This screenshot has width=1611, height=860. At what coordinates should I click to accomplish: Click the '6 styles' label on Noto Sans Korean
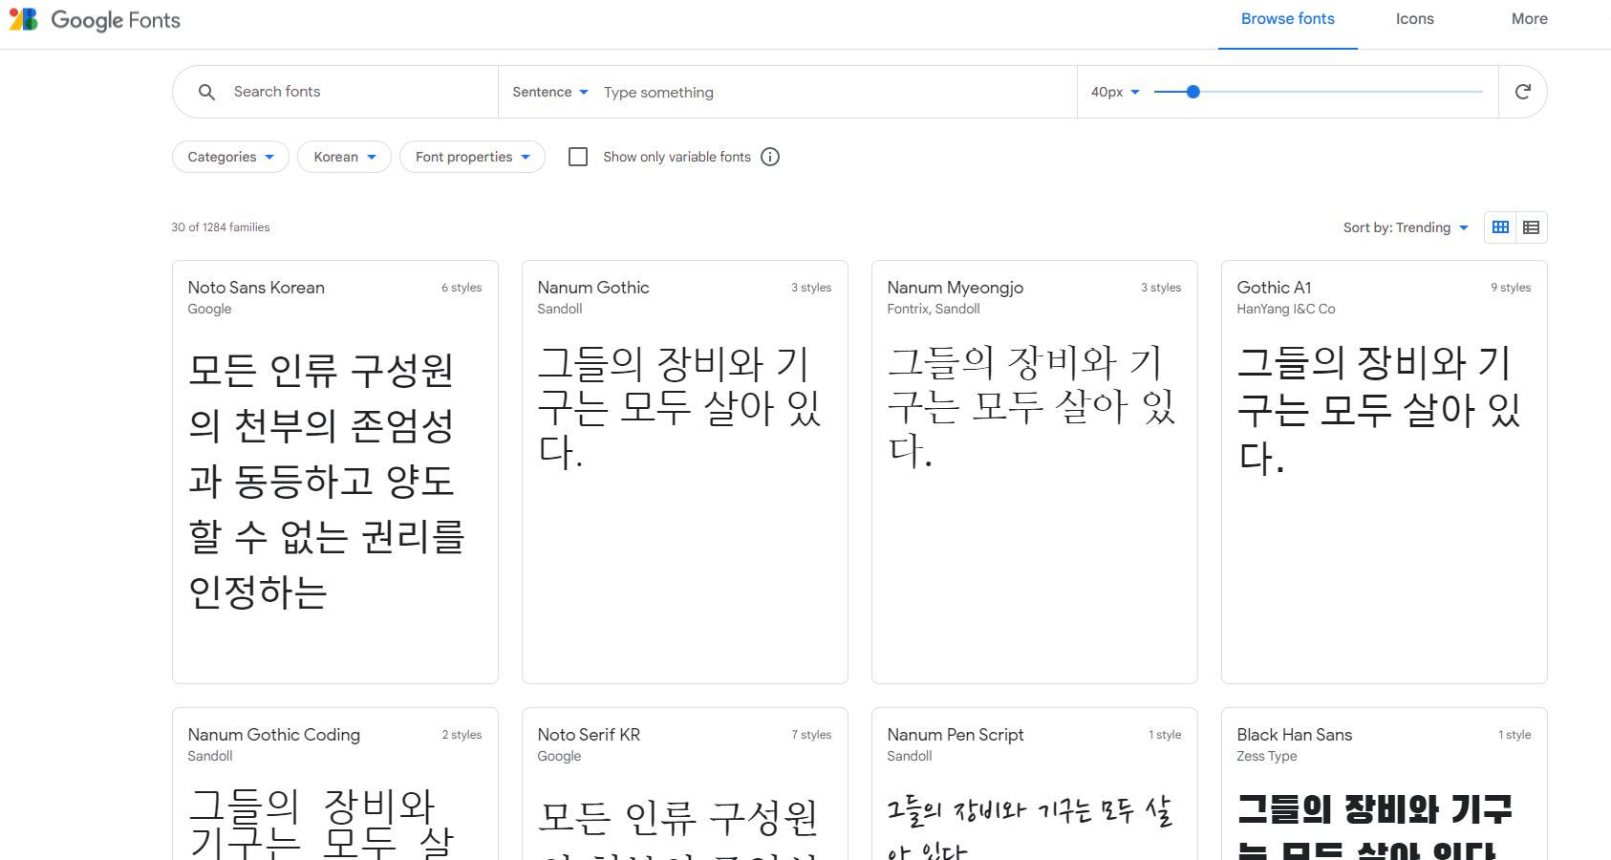462,288
